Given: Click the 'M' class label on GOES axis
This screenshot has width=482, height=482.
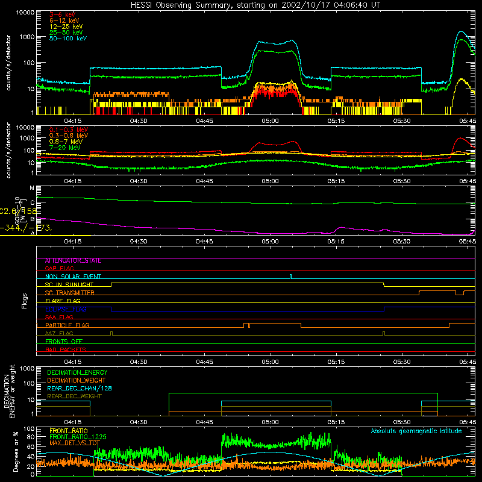Looking at the screenshot, I should (x=32, y=188).
